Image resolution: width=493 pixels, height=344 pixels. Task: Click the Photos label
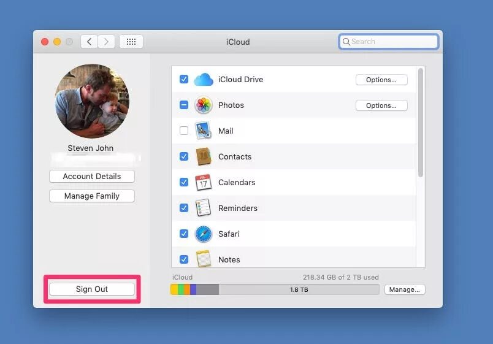click(231, 105)
